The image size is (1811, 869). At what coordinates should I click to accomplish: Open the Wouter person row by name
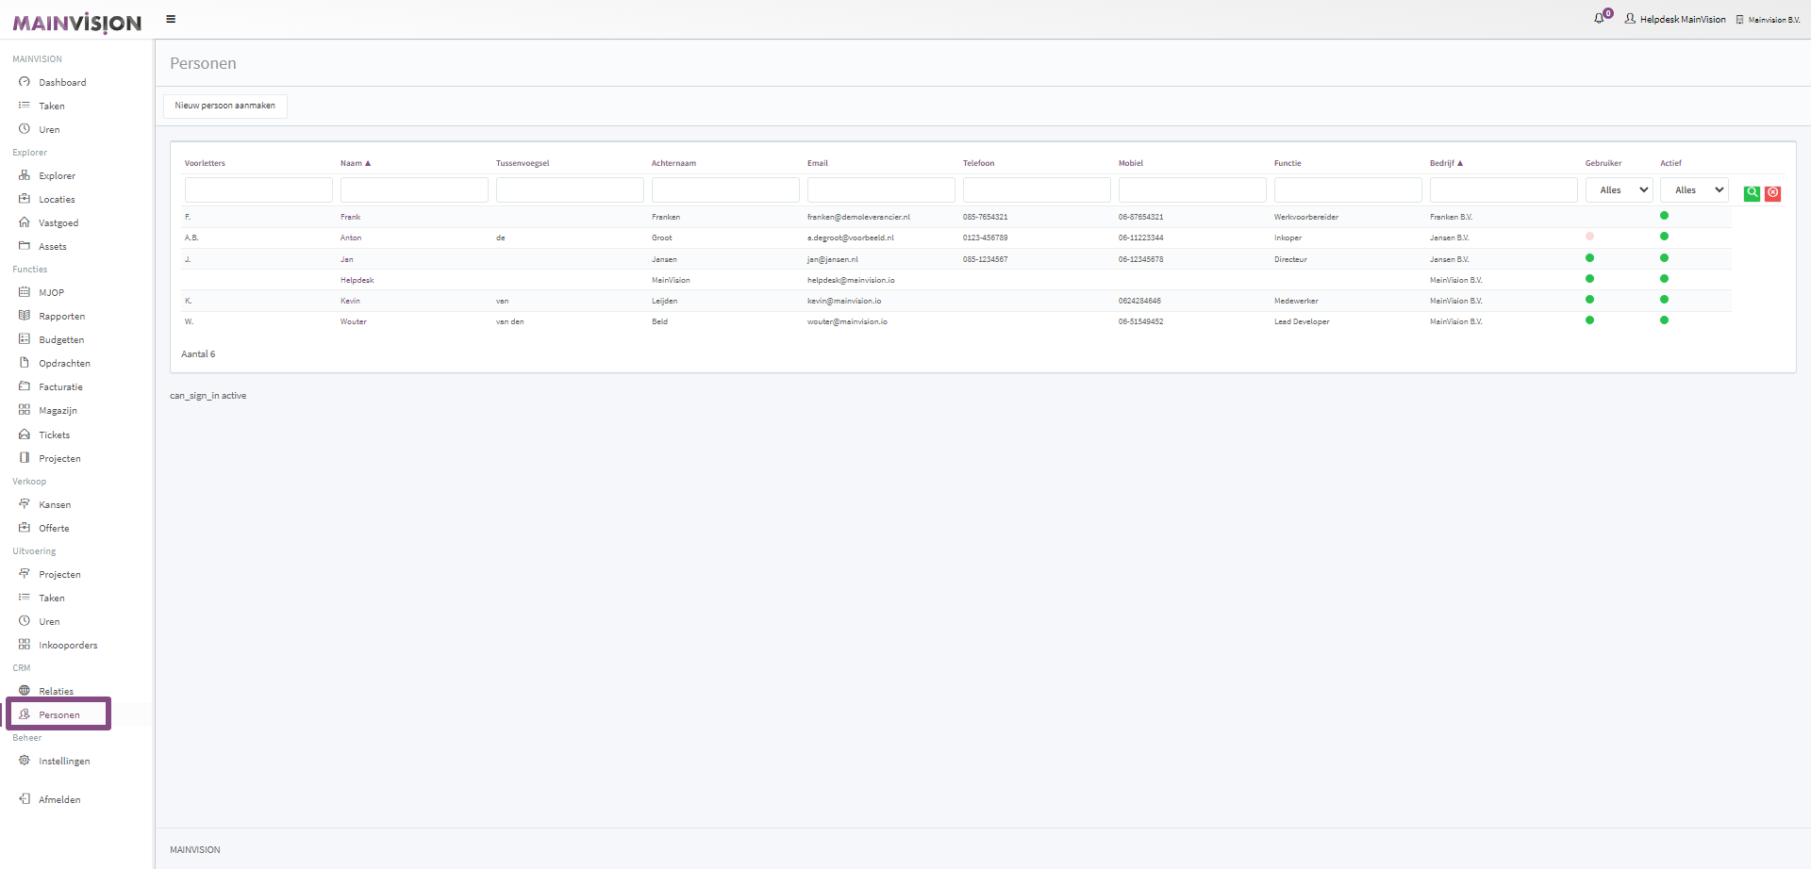pyautogui.click(x=354, y=321)
